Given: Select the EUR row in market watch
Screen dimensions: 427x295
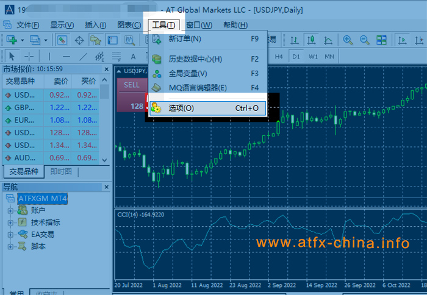Looking at the screenshot, I should click(x=51, y=120).
